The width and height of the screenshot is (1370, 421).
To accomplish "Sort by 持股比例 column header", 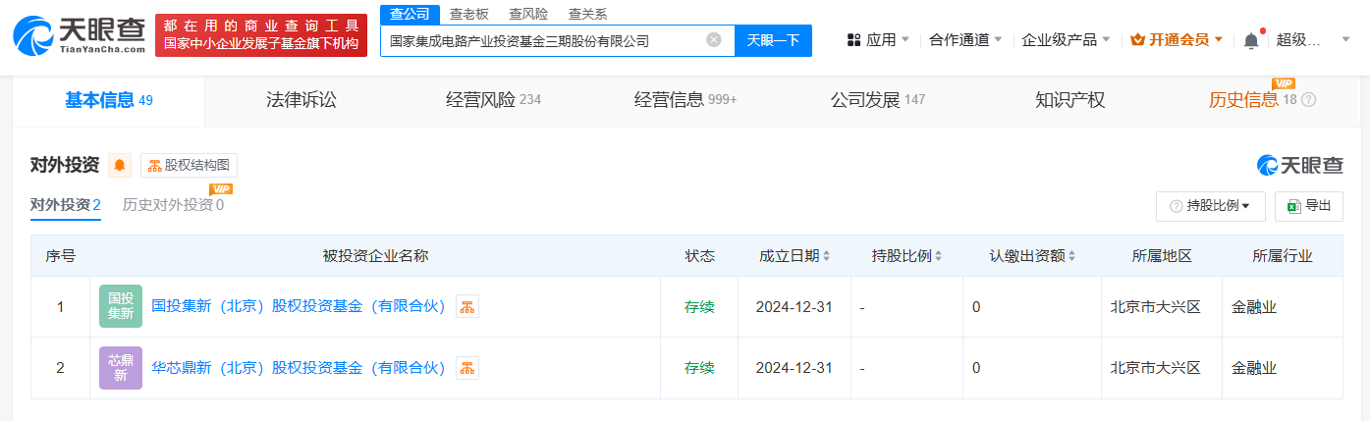I will [906, 256].
